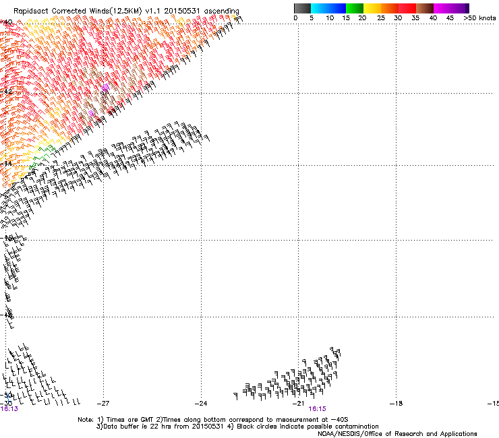Click the '25' legend scale number
Image resolution: width=499 pixels, height=438 pixels.
[x=381, y=18]
